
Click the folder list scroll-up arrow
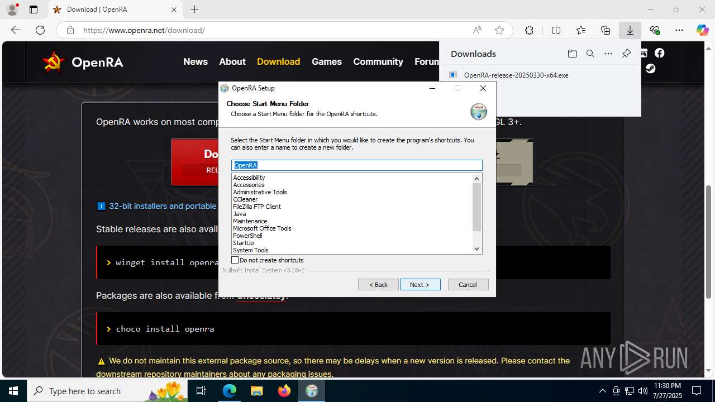[476, 179]
